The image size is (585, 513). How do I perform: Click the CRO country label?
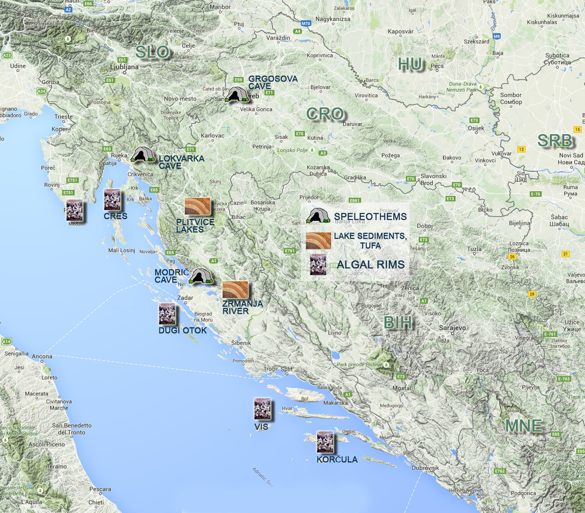325,114
